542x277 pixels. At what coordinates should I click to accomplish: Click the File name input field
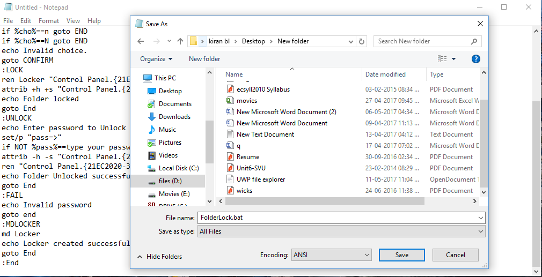coord(337,218)
